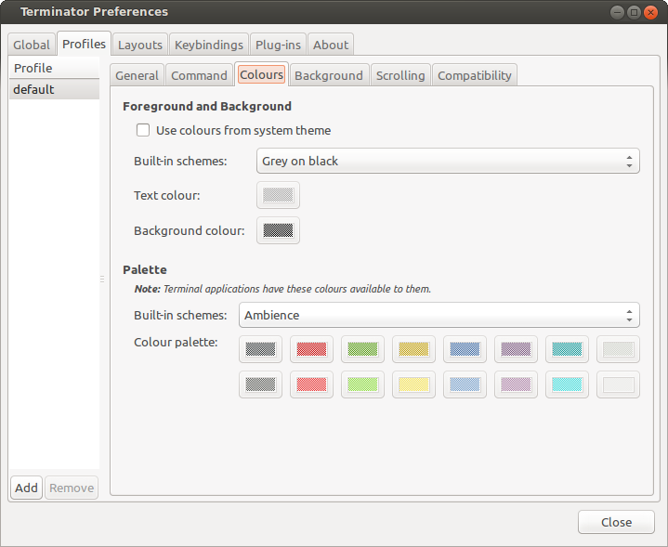Image resolution: width=668 pixels, height=547 pixels.
Task: Choose bright green palette swatch in bottom row
Action: 362,384
